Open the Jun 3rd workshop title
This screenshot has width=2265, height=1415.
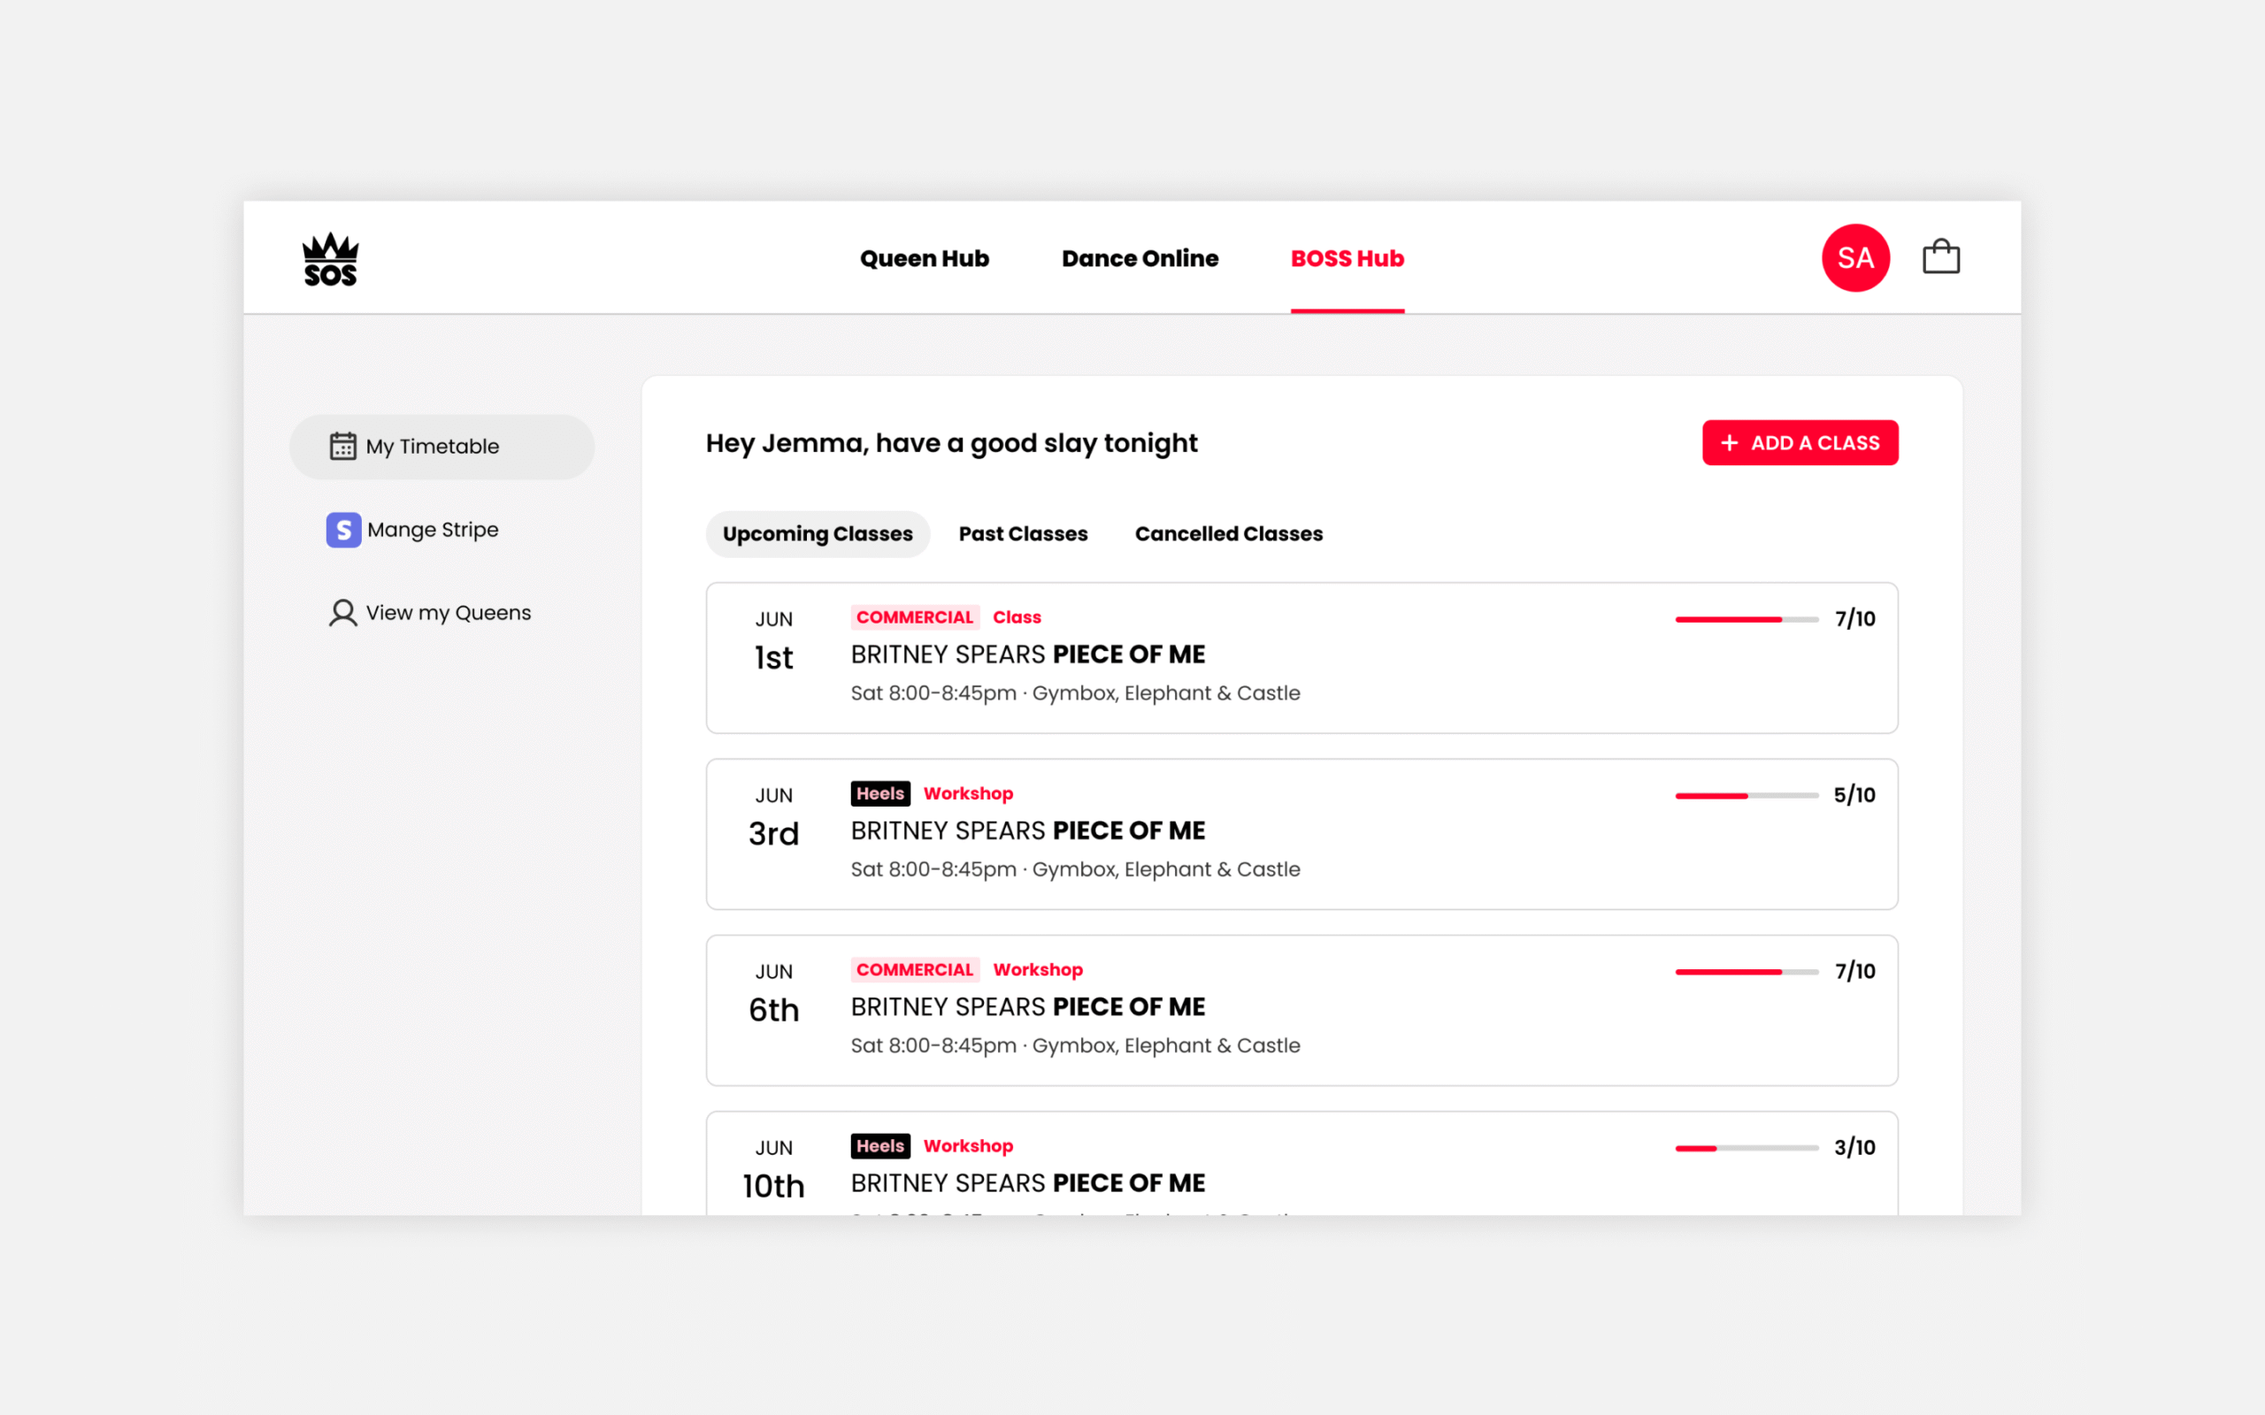(x=1028, y=830)
